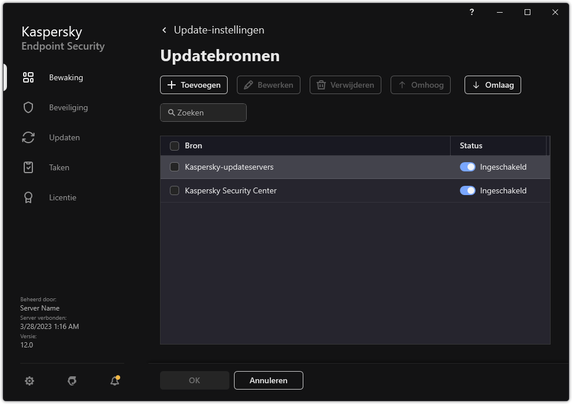Click the back arrow to Update-instellingen
The image size is (572, 404).
(164, 29)
